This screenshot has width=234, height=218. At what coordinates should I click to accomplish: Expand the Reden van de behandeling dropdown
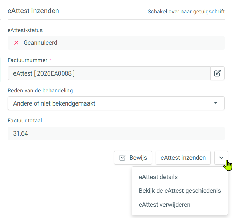point(116,103)
